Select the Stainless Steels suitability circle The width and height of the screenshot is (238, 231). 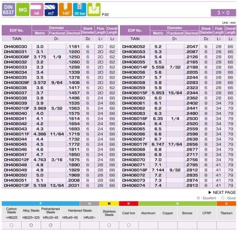[x=109, y=225]
